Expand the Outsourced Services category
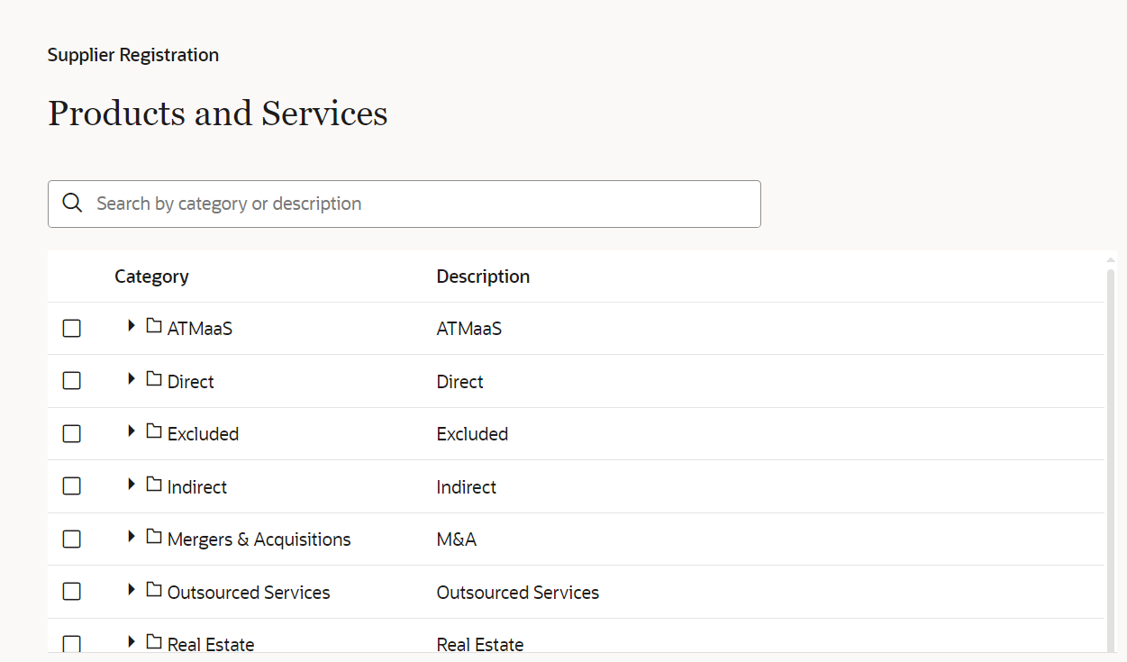 click(132, 590)
